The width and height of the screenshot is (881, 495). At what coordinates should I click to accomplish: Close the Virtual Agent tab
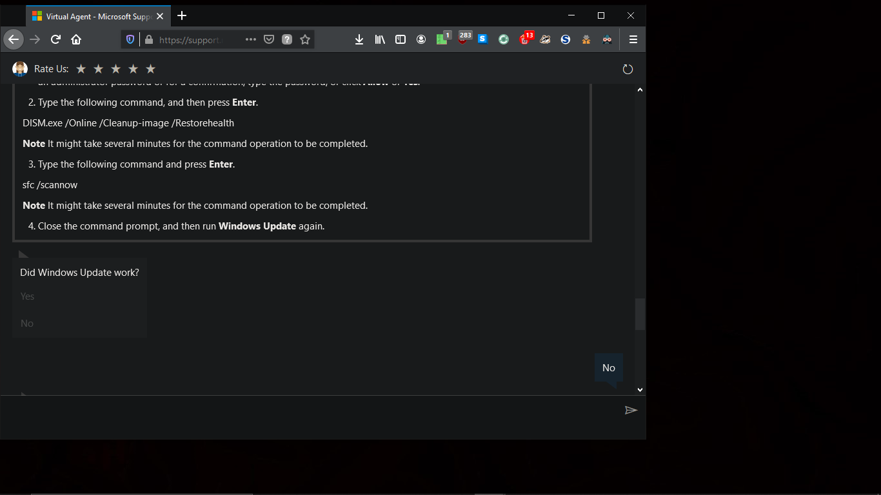(160, 16)
